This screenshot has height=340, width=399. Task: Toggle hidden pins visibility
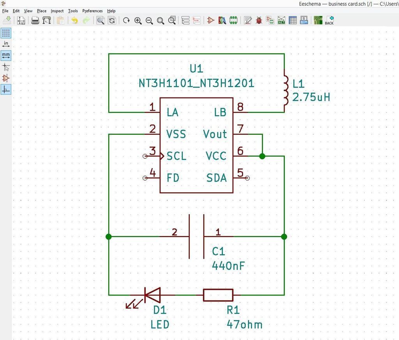(6, 78)
